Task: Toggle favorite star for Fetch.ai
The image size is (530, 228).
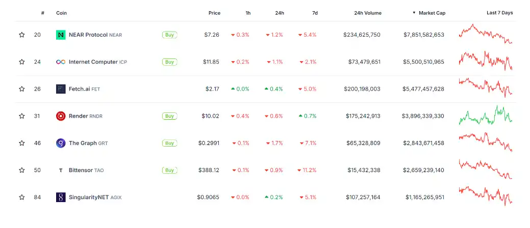Action: 21,89
